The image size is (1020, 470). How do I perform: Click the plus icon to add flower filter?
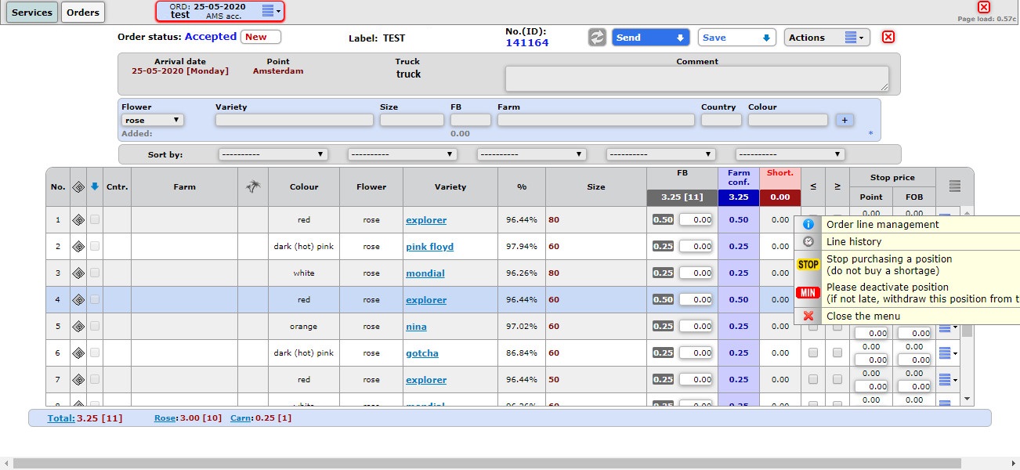[x=845, y=120]
